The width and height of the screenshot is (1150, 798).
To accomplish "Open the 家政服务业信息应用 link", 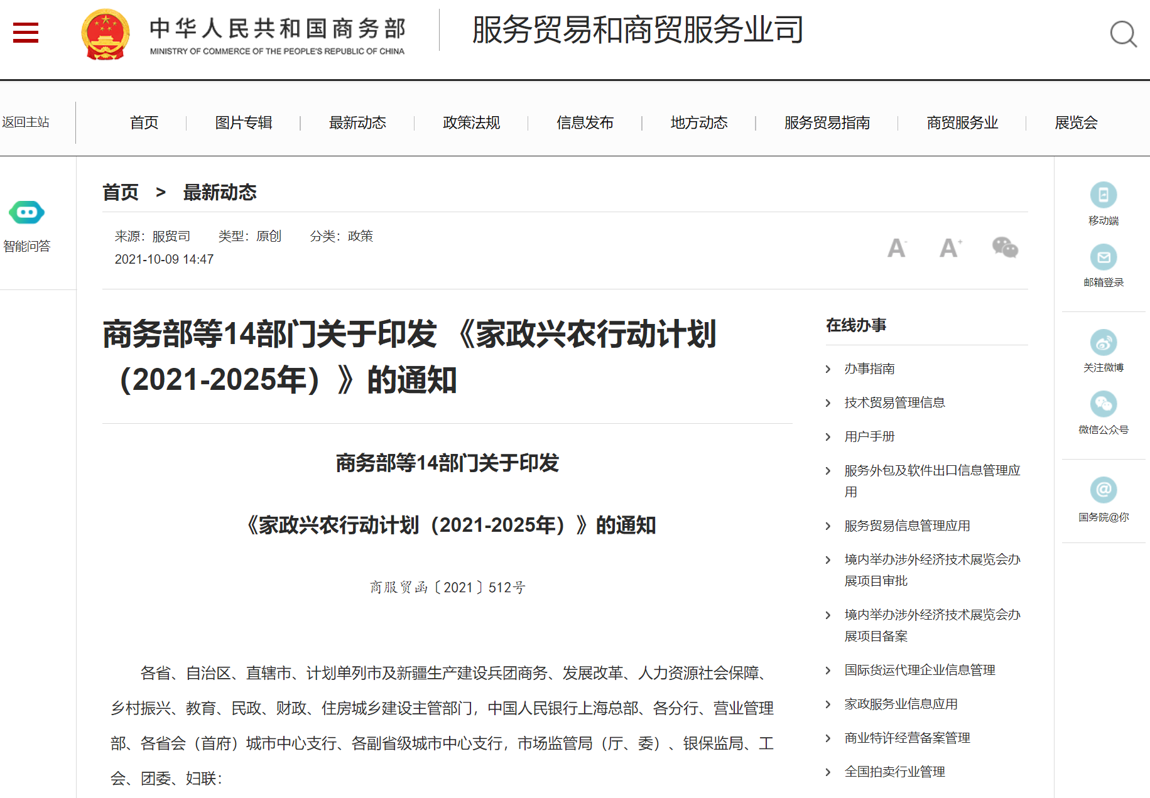I will click(901, 704).
